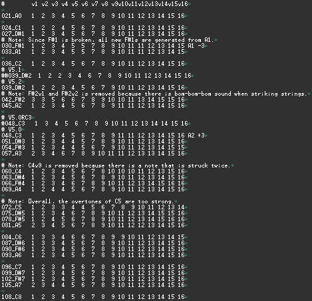Click the note about the bom-bom-bom sound
The height and width of the screenshot is (301, 312).
point(154,94)
